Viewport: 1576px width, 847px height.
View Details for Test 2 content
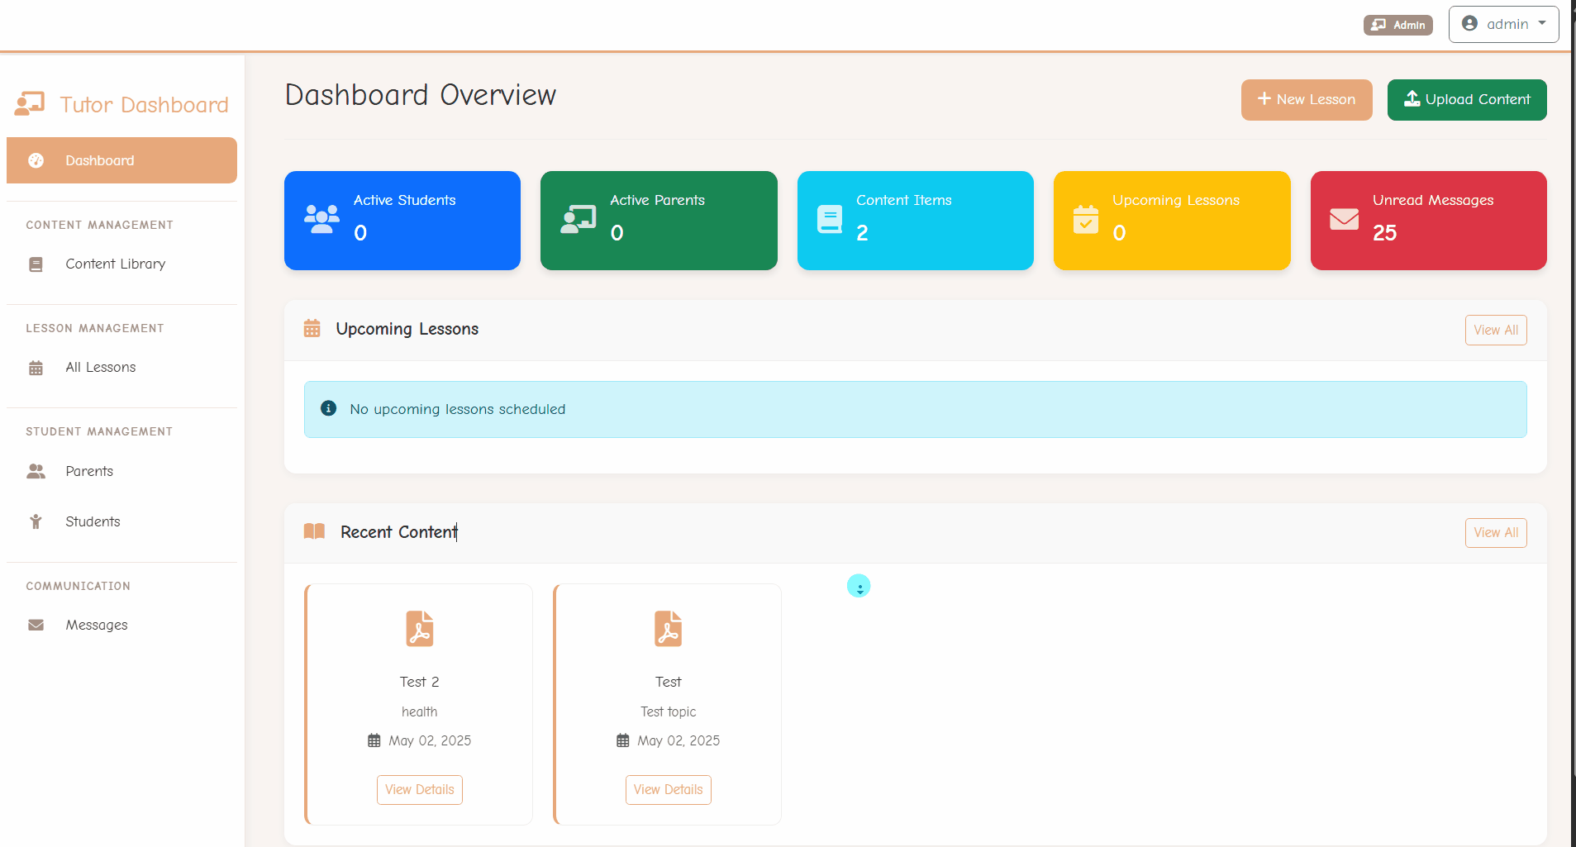coord(419,789)
